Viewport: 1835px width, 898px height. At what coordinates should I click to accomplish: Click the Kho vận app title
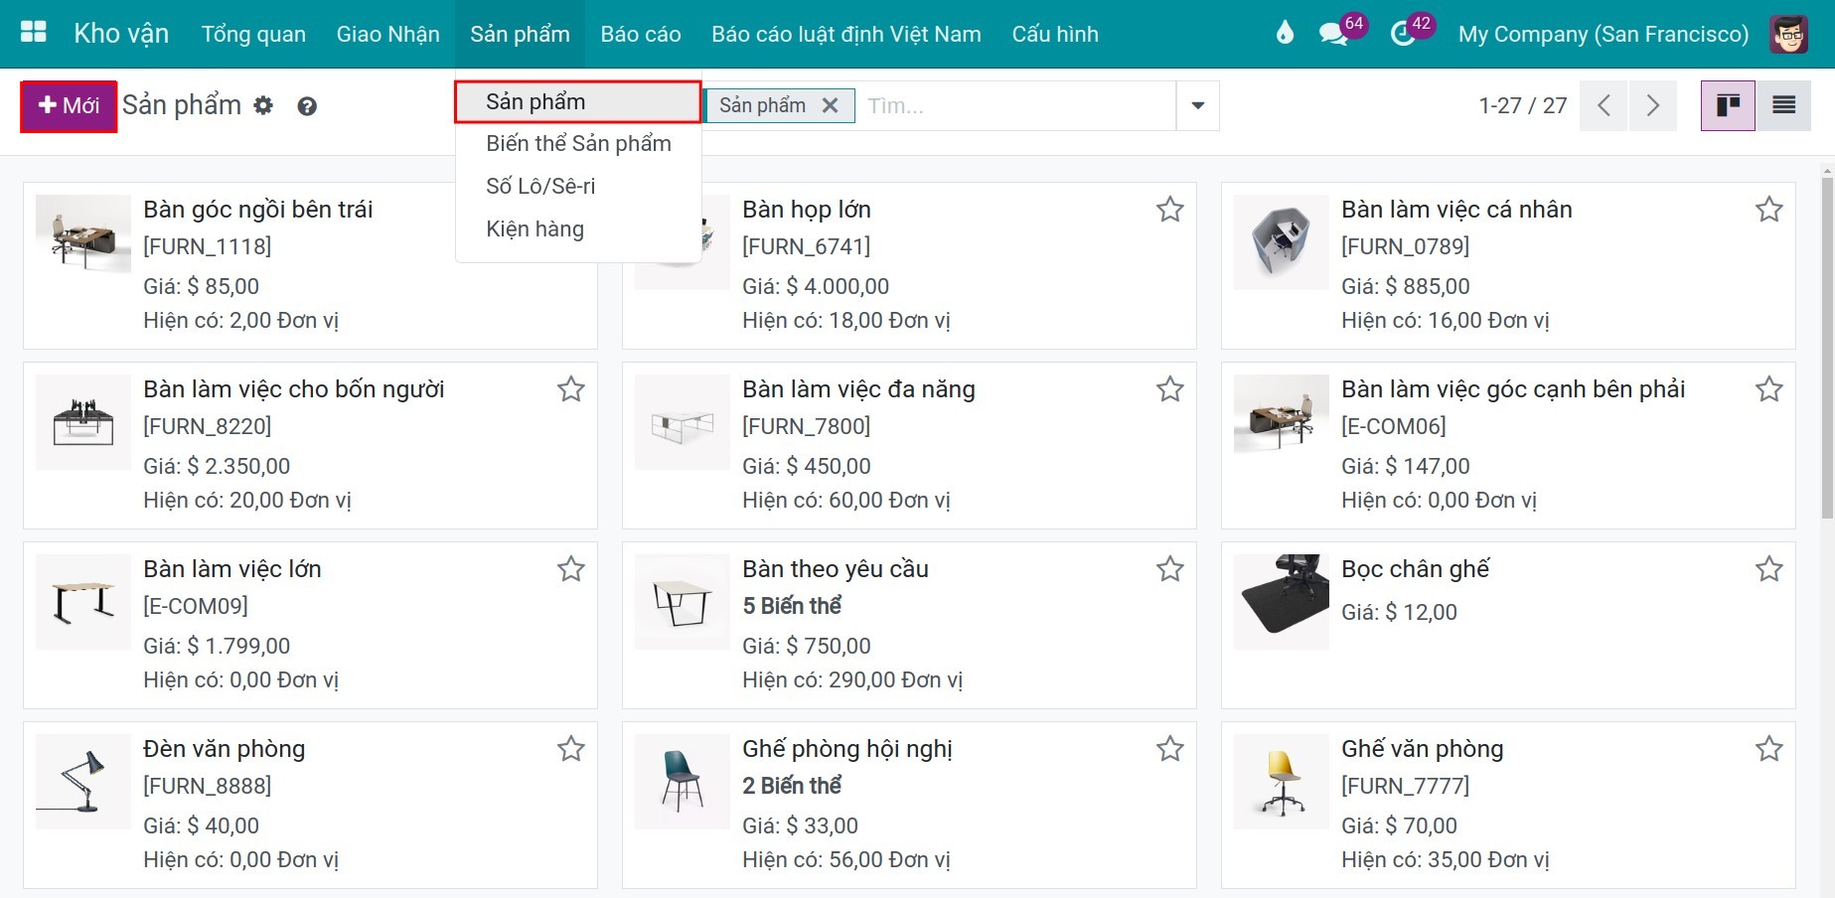point(121,34)
